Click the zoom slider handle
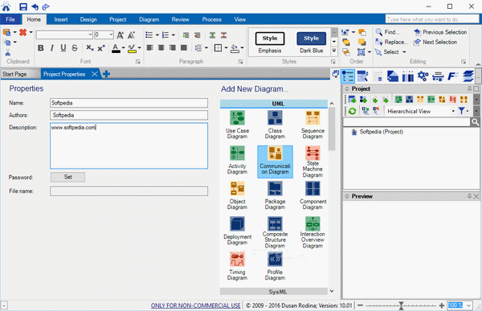482x311 pixels. [401, 305]
